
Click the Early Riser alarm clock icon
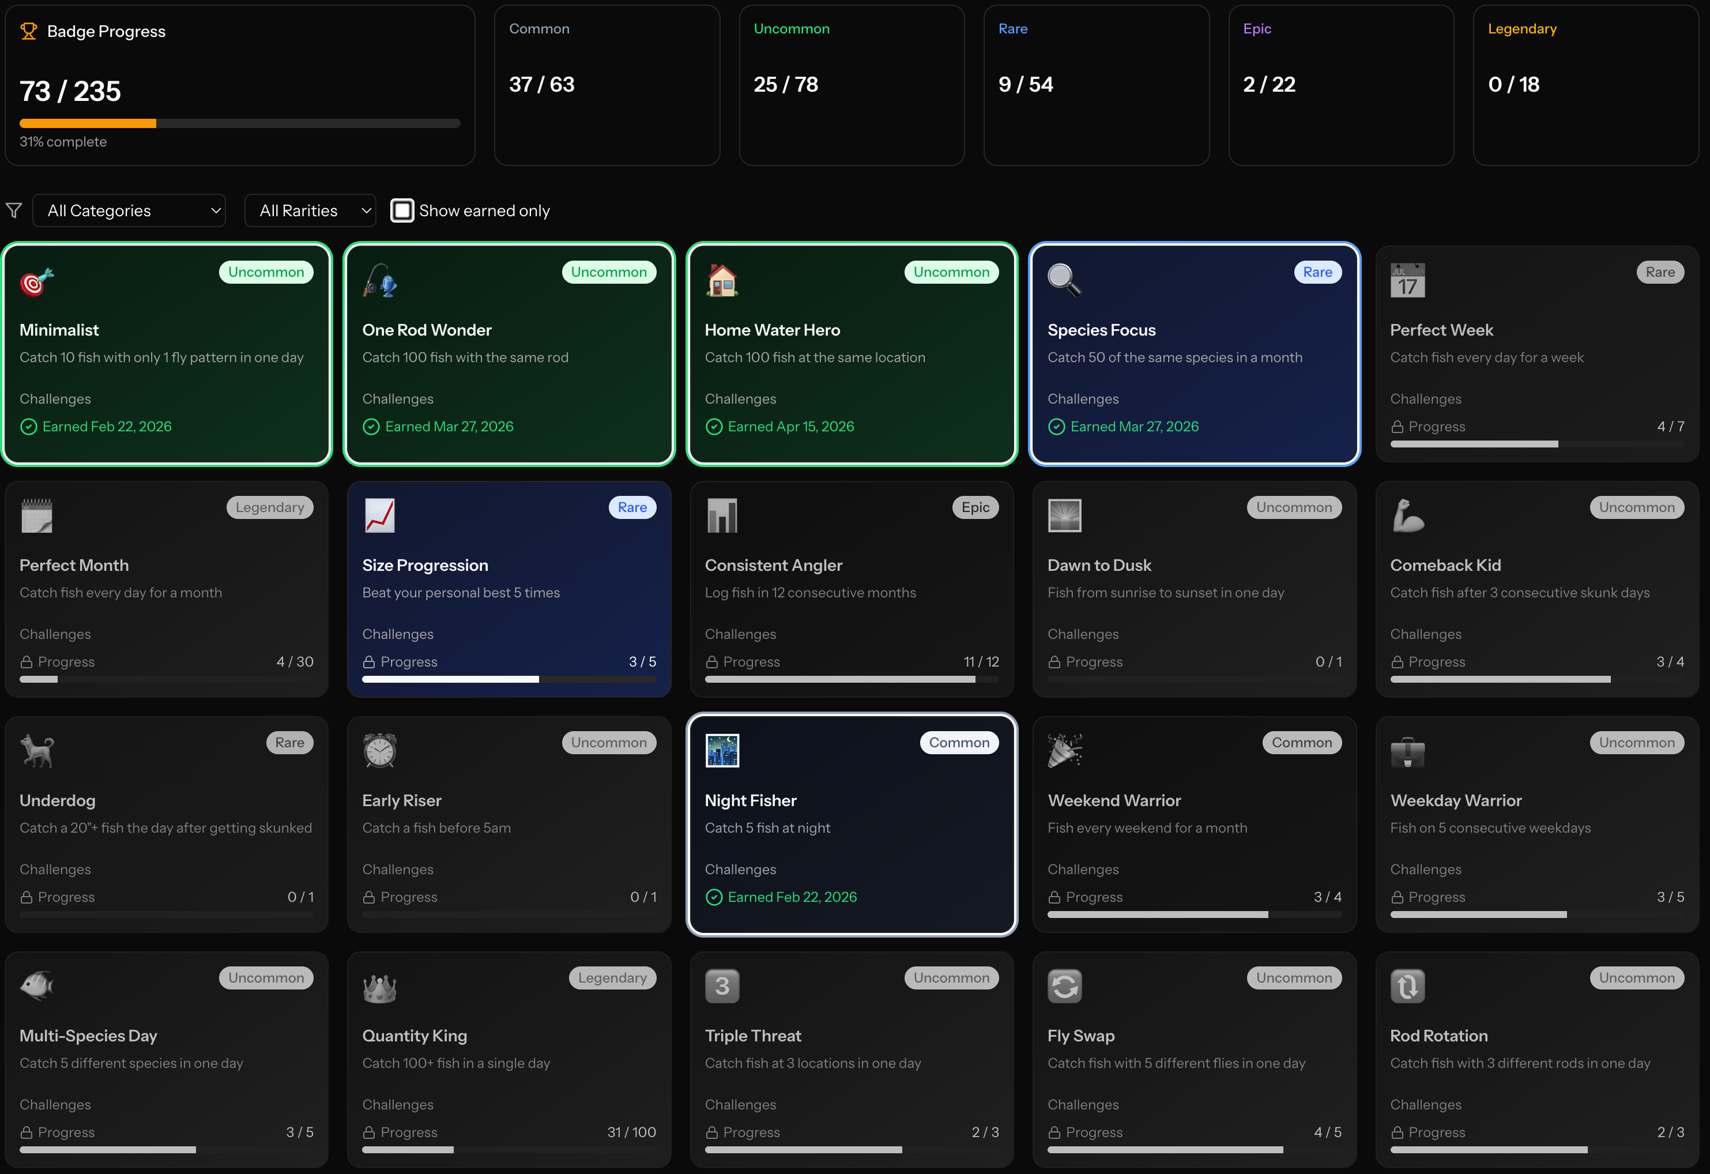coord(380,751)
